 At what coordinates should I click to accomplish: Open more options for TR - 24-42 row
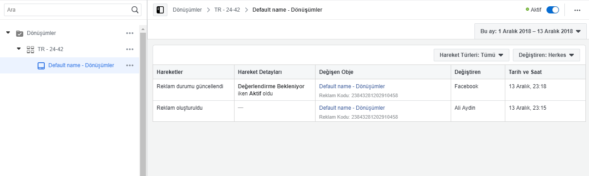130,49
